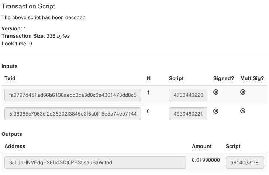Click the Signed status icon for the 5f38385c input
Image resolution: width=269 pixels, height=175 pixels.
[216, 111]
